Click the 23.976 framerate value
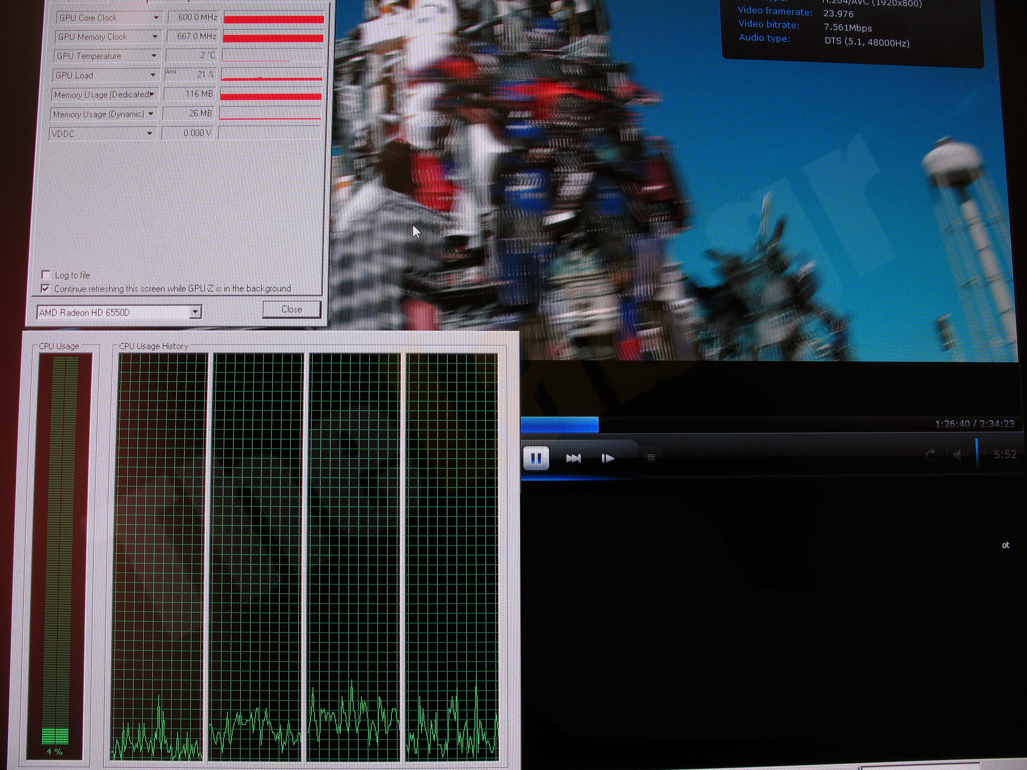Viewport: 1027px width, 770px height. point(839,14)
